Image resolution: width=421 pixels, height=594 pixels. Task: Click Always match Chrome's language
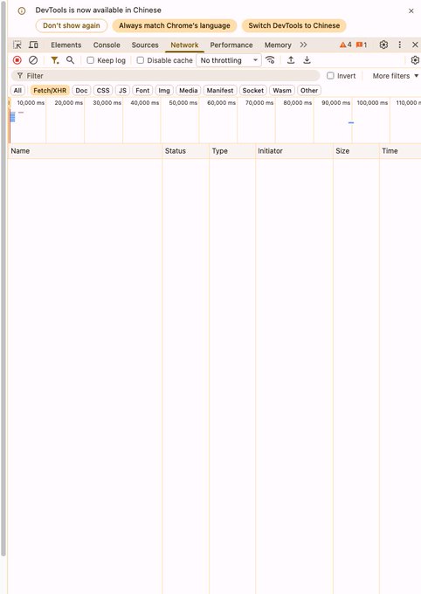coord(175,25)
